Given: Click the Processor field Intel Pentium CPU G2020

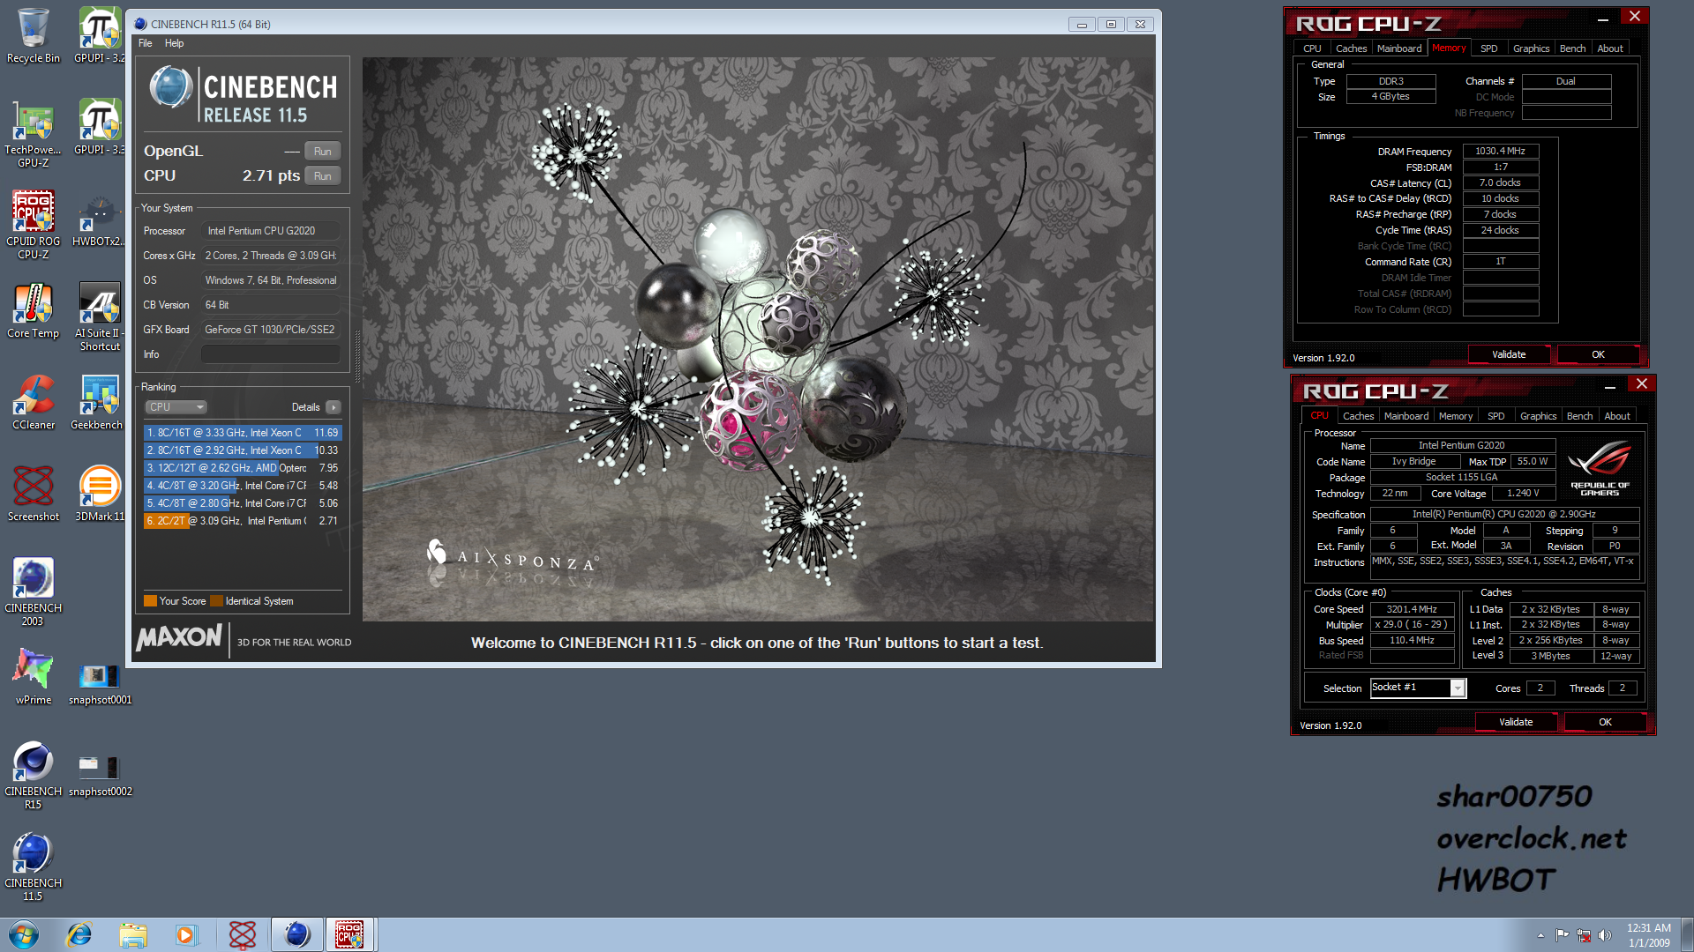Looking at the screenshot, I should click(x=271, y=231).
